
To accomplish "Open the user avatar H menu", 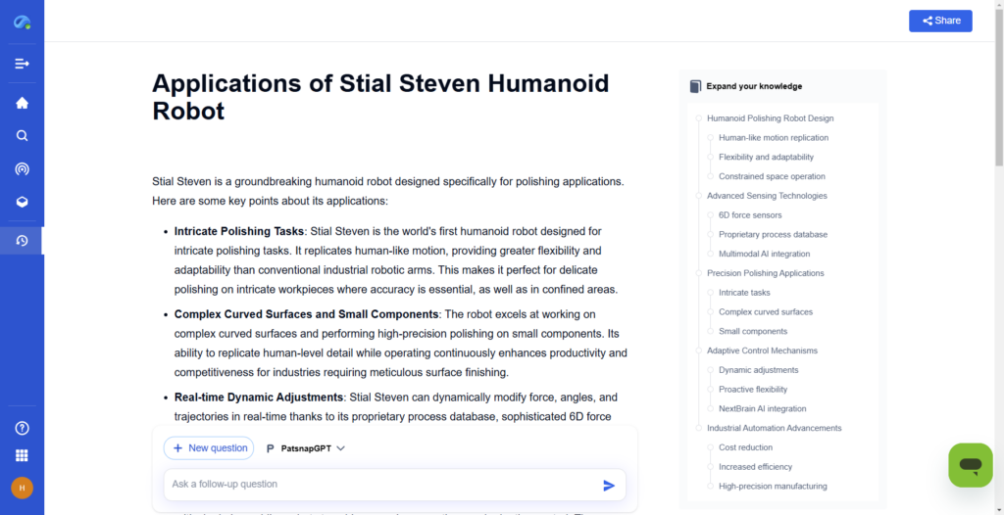I will click(x=22, y=488).
